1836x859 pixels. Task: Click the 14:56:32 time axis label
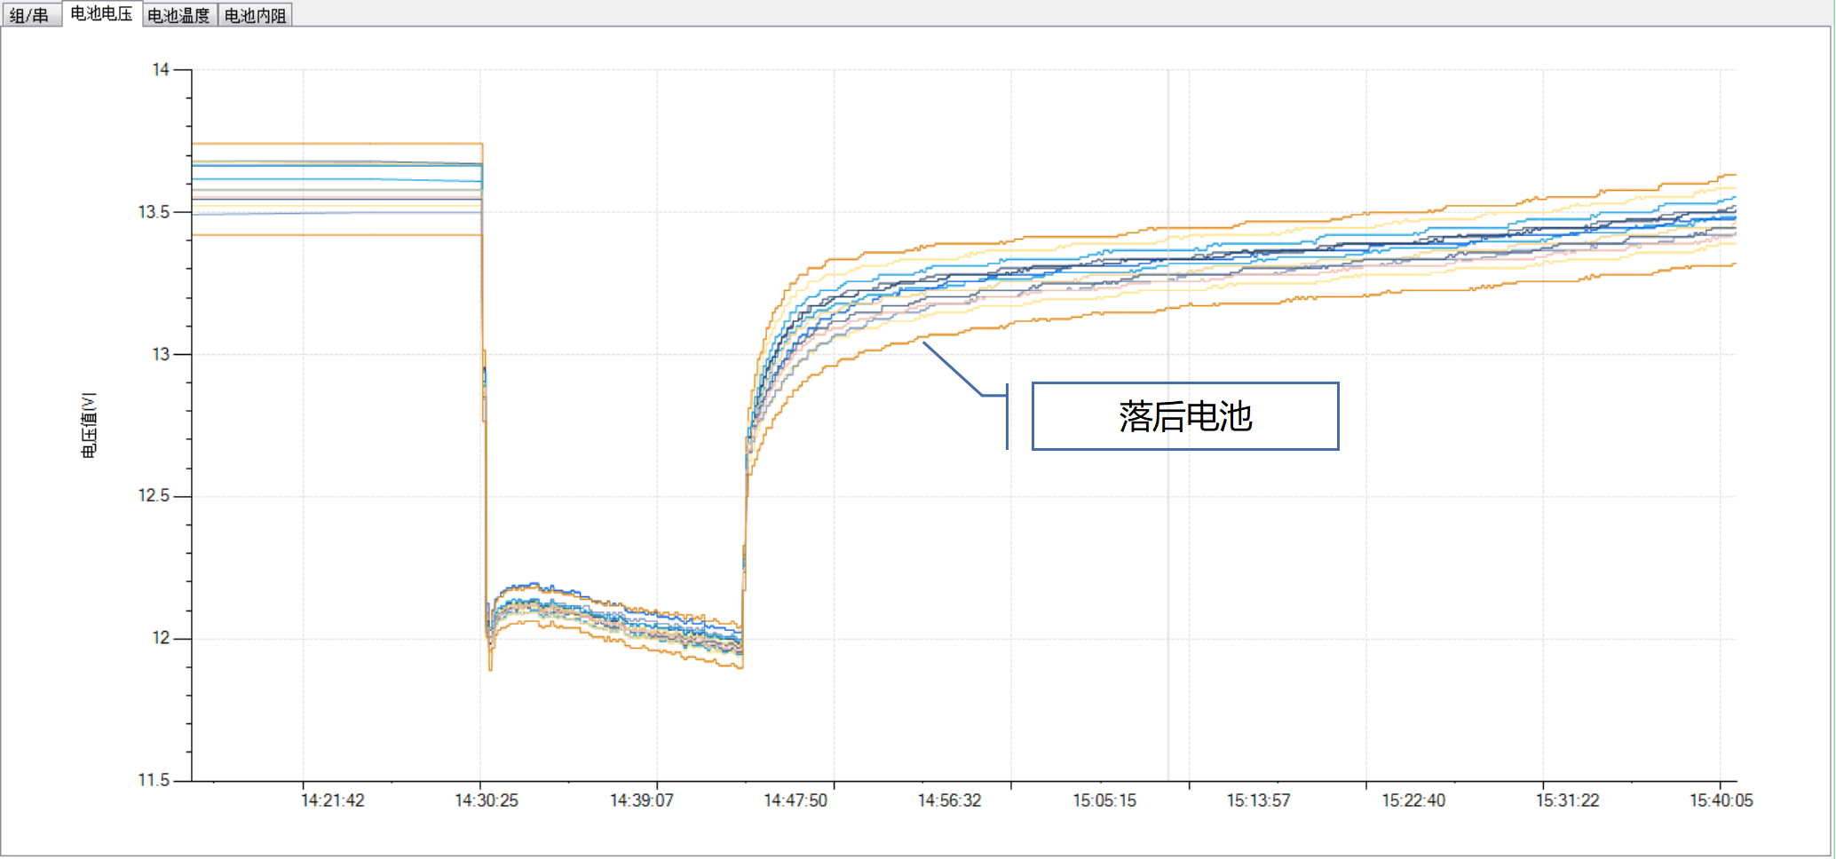point(950,800)
